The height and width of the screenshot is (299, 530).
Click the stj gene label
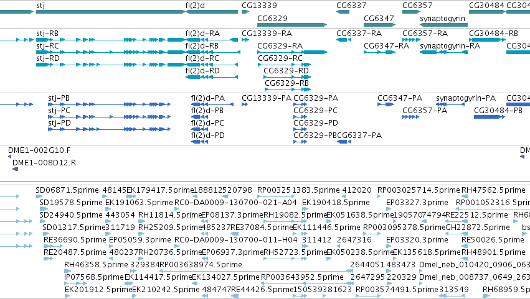(40, 6)
